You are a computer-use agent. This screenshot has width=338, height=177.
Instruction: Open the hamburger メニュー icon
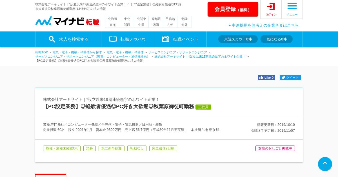292,6
